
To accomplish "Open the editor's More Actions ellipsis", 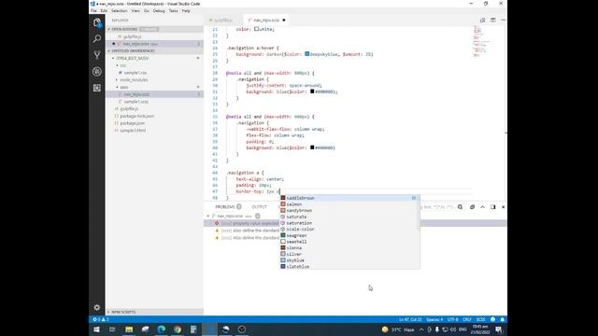I will (503, 20).
